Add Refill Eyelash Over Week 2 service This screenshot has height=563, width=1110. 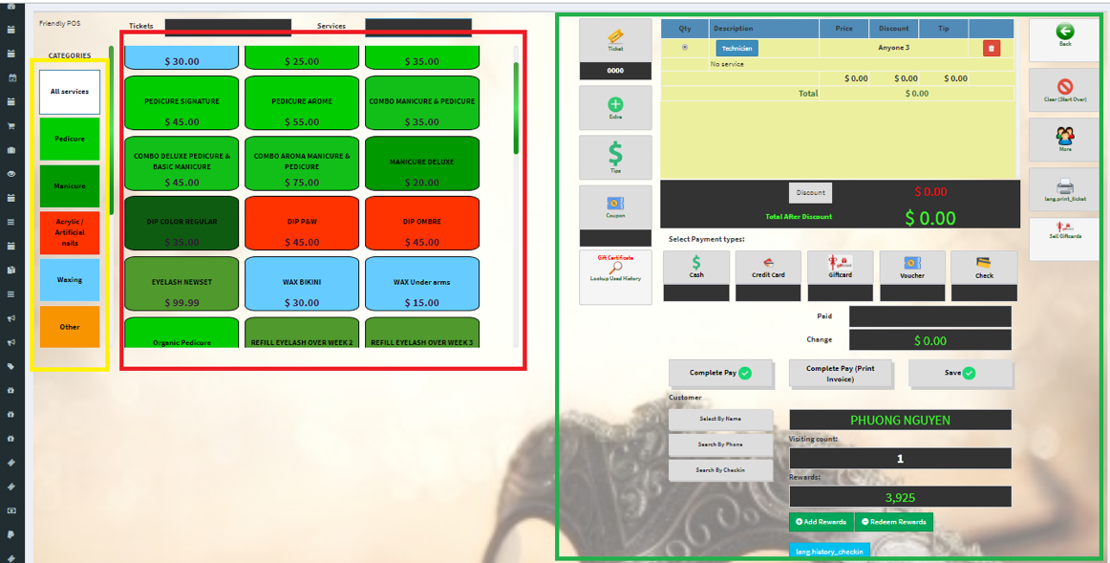302,333
